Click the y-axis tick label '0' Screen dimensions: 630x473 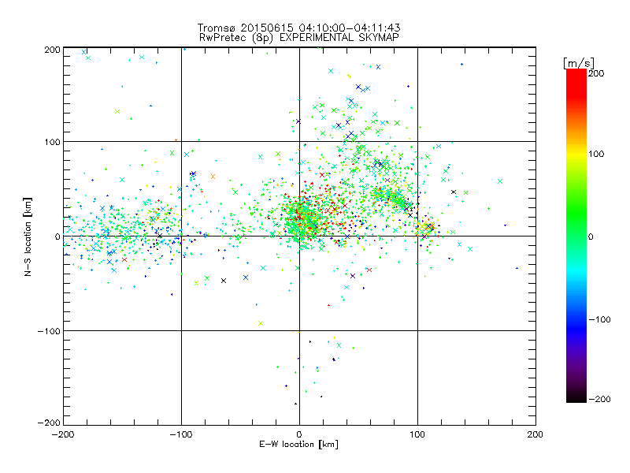click(x=57, y=236)
